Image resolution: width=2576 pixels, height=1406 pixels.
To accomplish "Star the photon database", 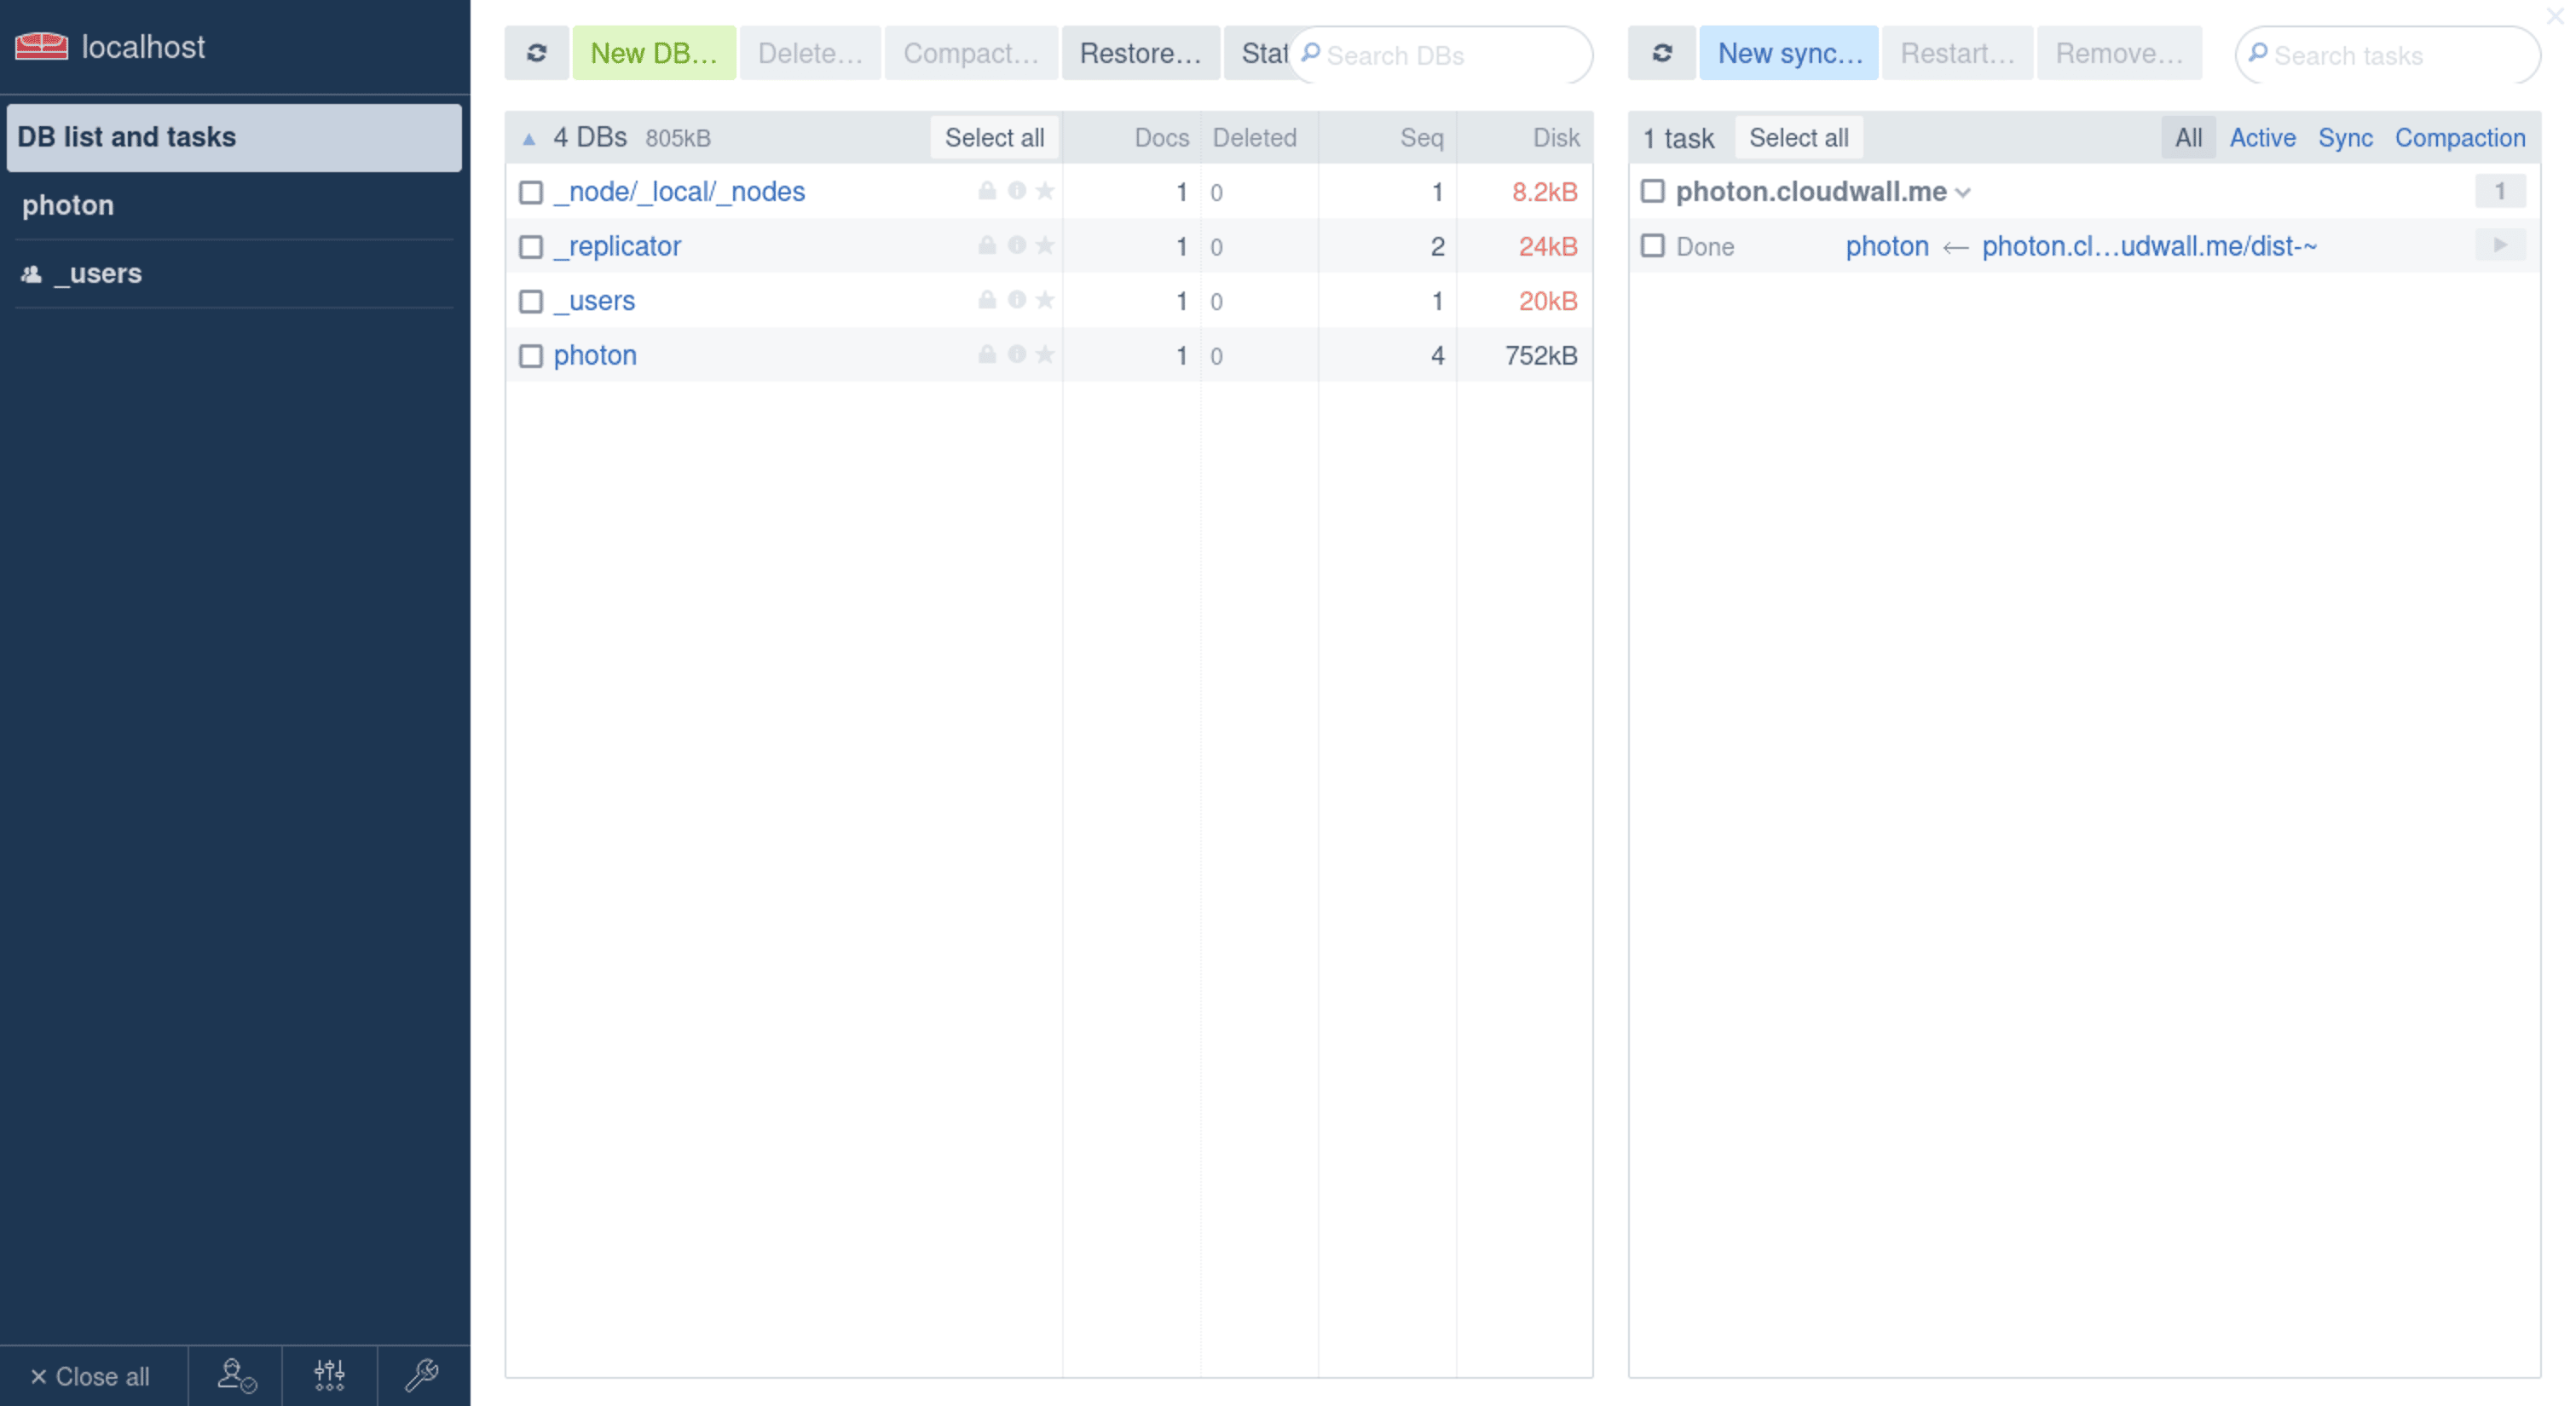I will (x=1045, y=354).
